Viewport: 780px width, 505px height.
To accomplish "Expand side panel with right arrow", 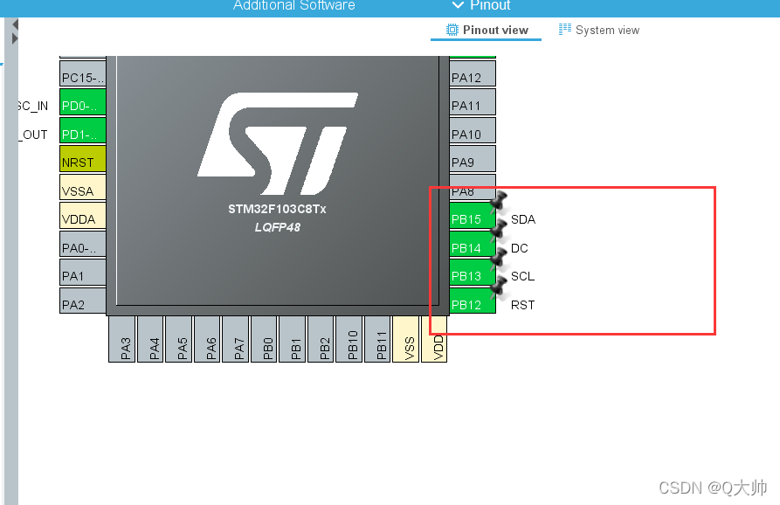I will pos(15,38).
